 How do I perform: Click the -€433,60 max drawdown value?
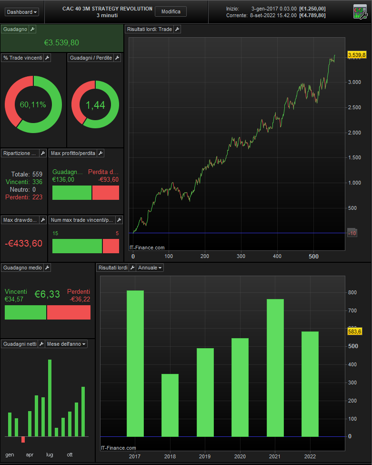(x=24, y=244)
